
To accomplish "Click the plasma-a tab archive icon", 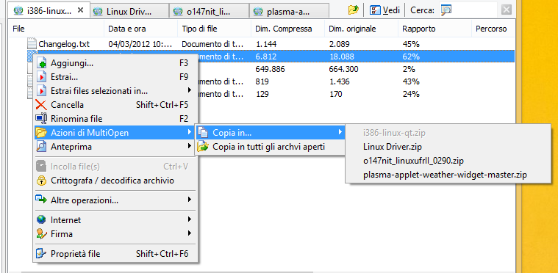I will (258, 12).
